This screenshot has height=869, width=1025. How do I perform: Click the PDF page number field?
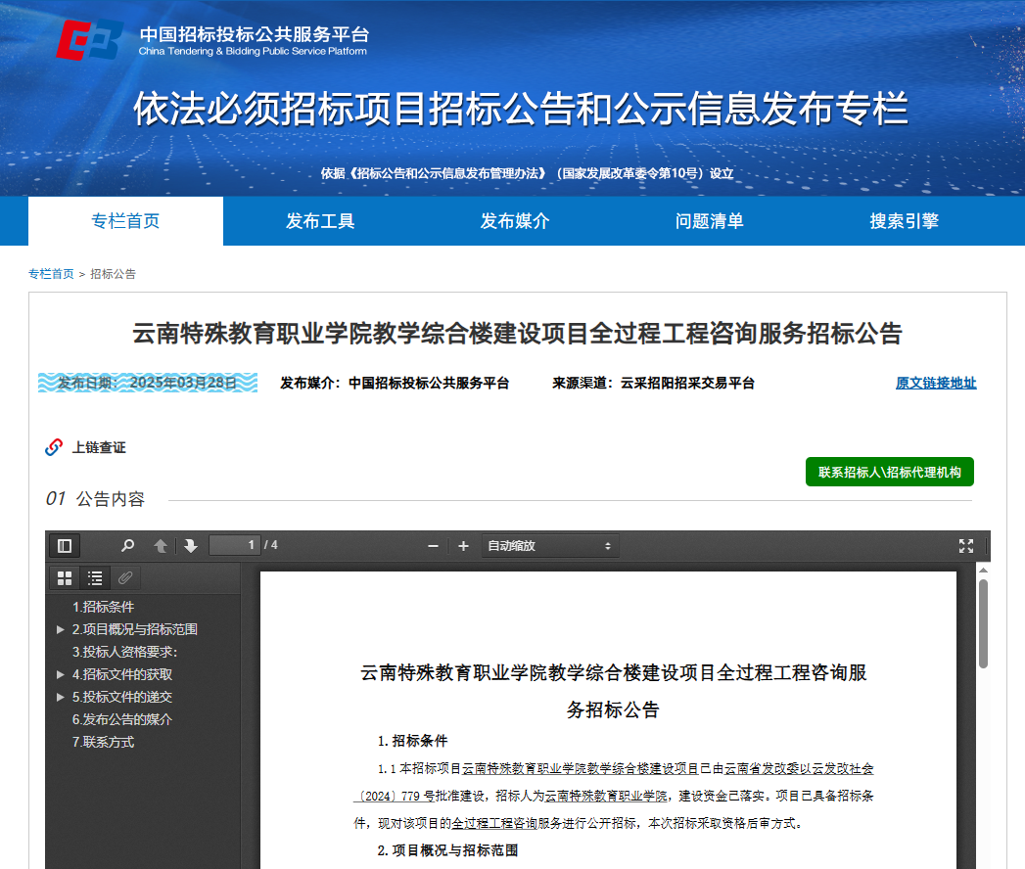(x=235, y=545)
